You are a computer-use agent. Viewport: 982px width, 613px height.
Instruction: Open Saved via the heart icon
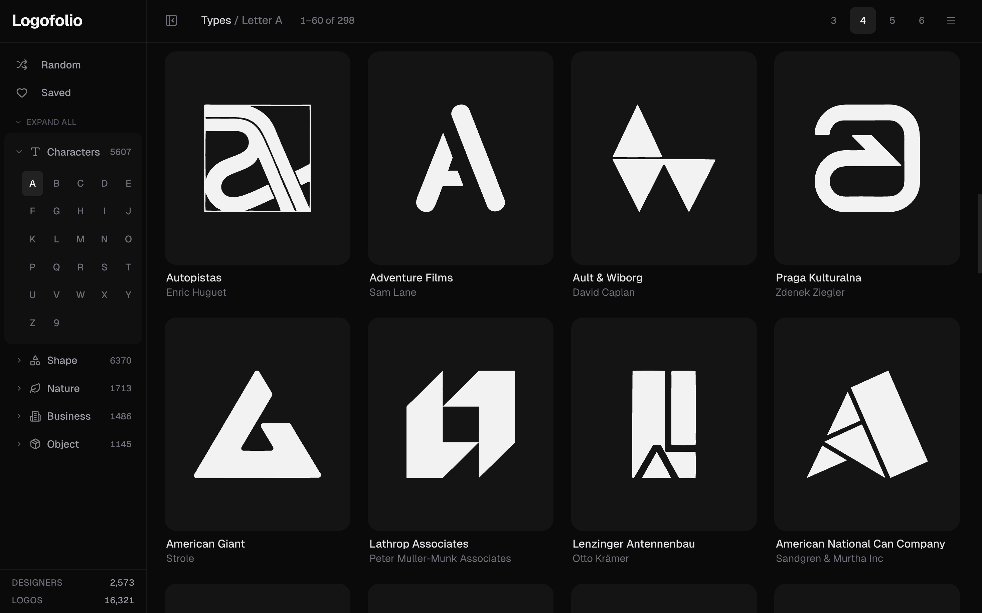tap(22, 93)
